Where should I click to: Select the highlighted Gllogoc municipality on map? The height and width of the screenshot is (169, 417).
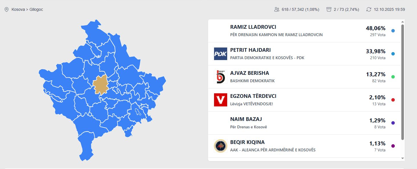pos(100,85)
